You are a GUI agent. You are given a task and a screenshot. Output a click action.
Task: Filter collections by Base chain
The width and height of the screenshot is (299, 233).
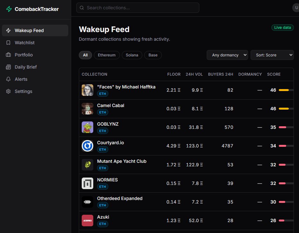click(x=153, y=55)
